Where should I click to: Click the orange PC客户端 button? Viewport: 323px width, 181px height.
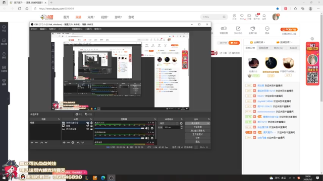click(x=289, y=29)
